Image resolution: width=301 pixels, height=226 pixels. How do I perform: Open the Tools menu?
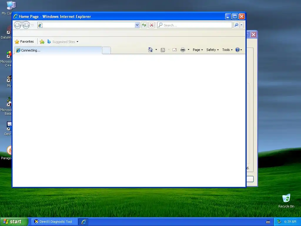pos(227,50)
